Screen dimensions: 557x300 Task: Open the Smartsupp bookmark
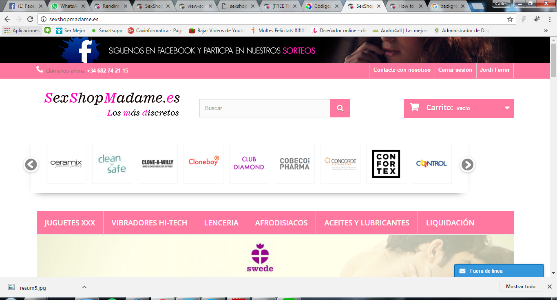107,31
